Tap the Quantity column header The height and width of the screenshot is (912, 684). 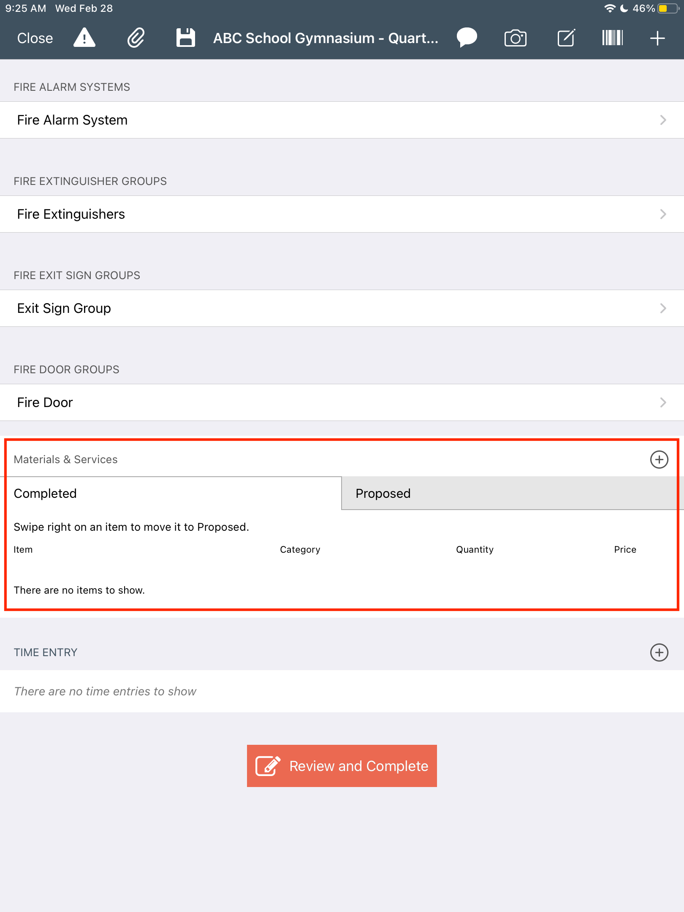tap(475, 549)
